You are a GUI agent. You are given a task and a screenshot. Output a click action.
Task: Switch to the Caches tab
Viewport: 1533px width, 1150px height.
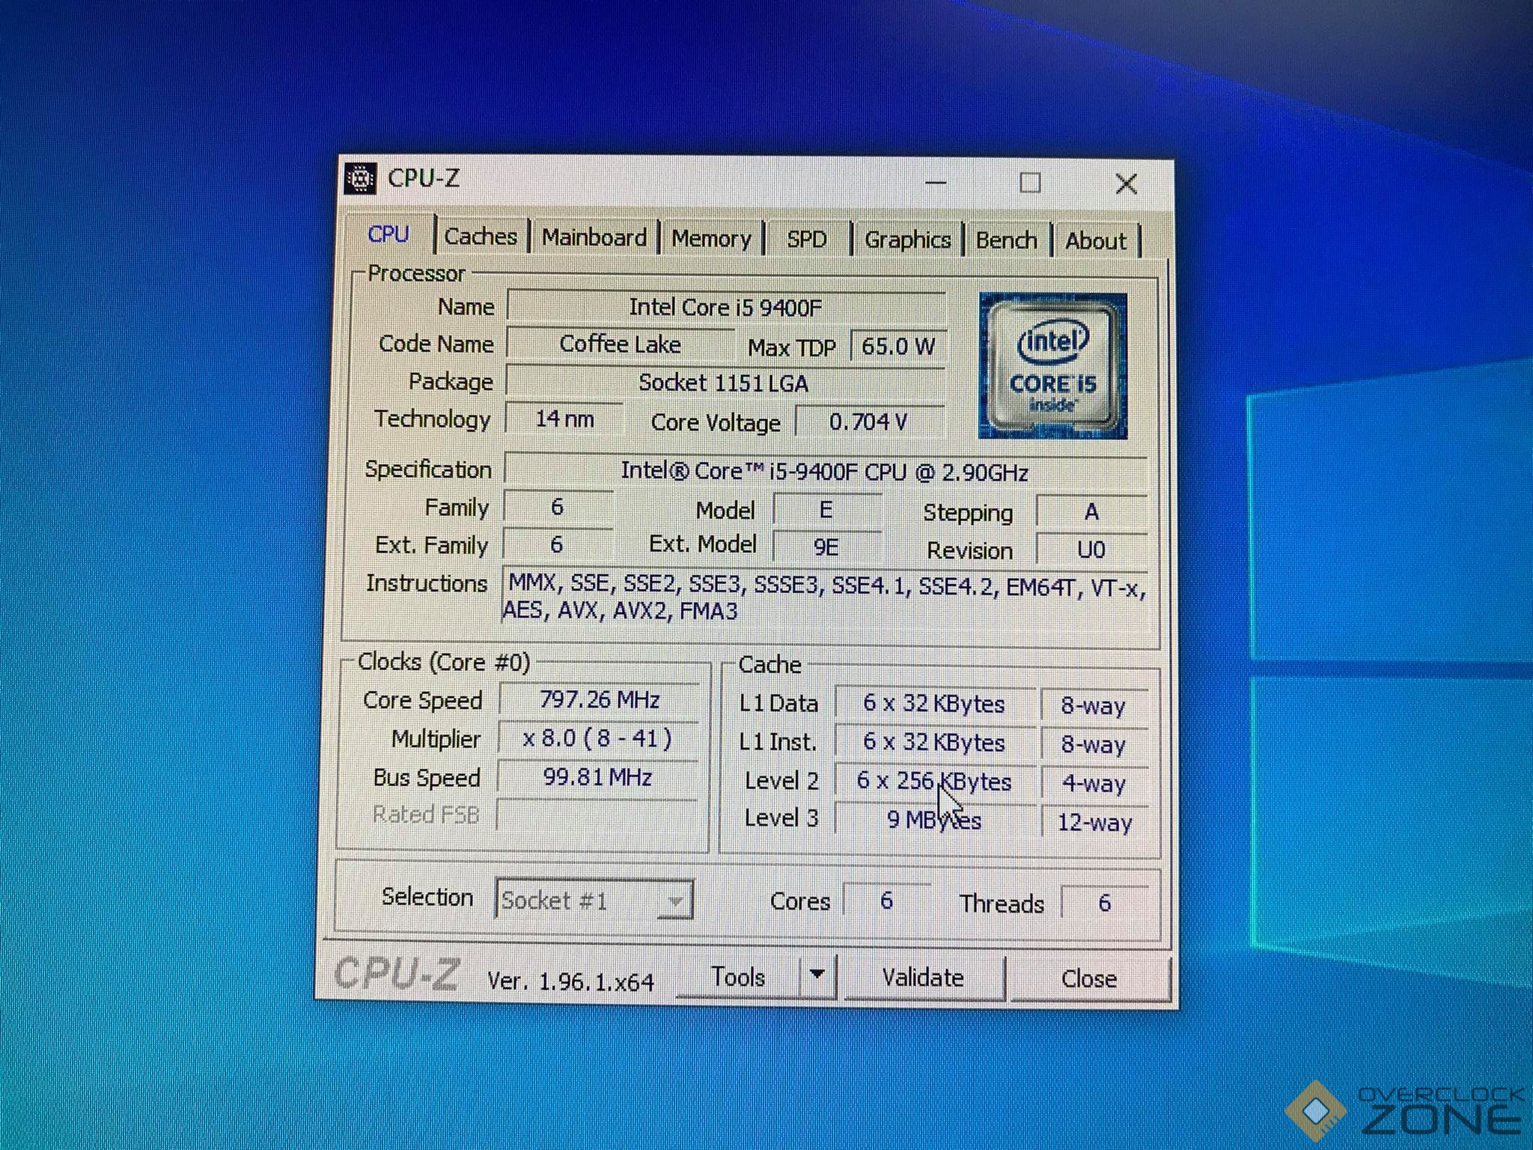pos(481,237)
